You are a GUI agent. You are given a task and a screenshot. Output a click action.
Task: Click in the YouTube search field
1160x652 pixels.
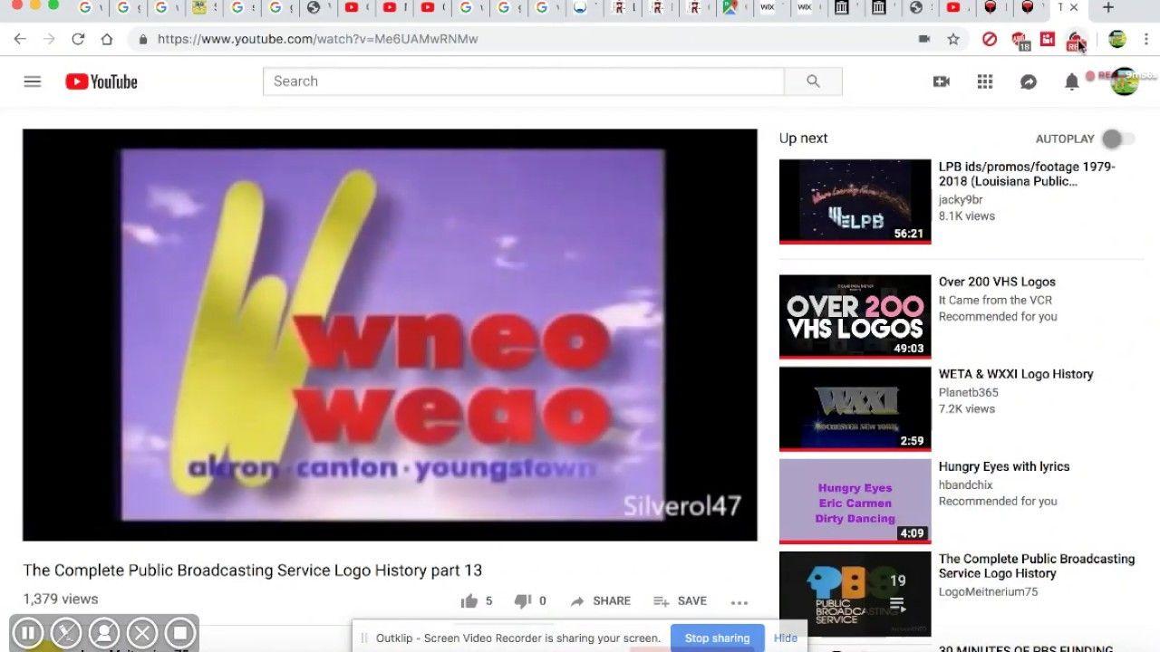[524, 81]
